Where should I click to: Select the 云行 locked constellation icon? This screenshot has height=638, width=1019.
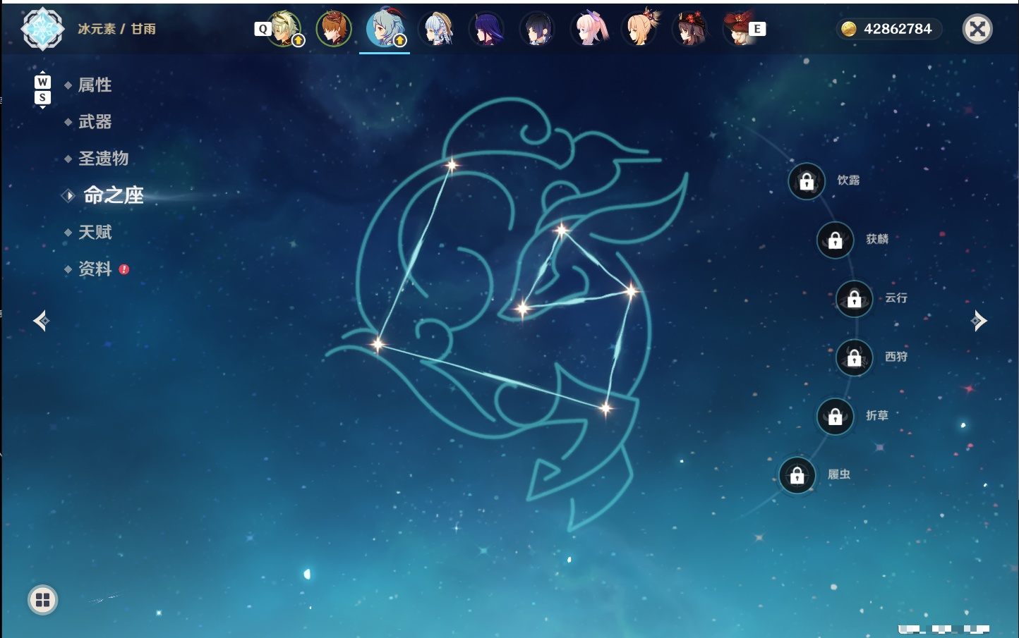click(x=855, y=299)
